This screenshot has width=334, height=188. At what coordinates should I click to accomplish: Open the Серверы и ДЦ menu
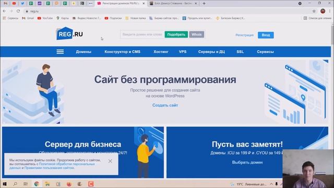(211, 52)
